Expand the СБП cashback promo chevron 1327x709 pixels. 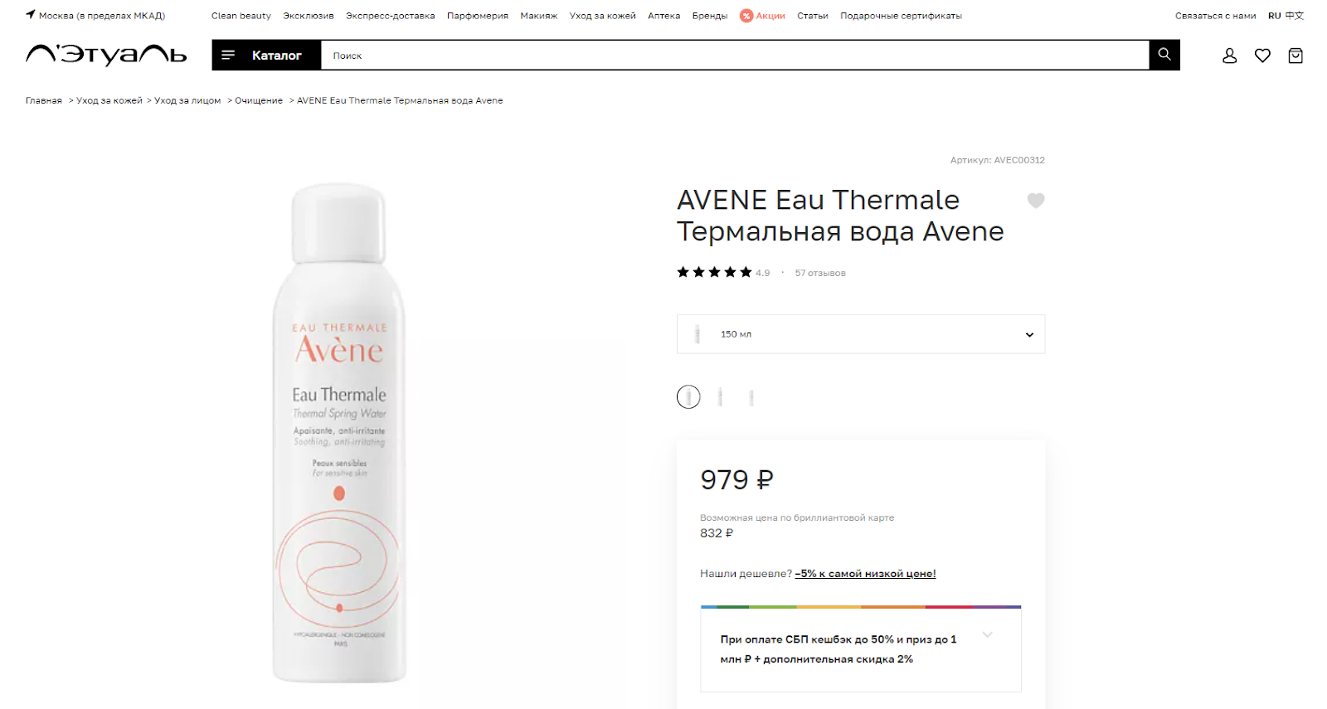pyautogui.click(x=987, y=635)
